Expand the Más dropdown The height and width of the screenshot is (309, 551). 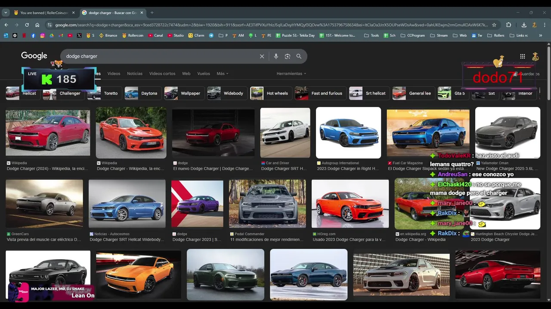223,73
